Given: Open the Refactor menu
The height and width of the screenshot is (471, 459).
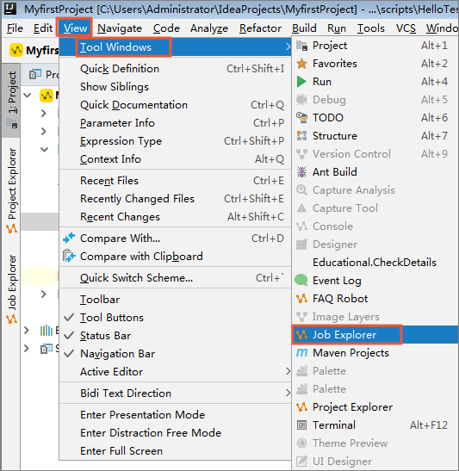Looking at the screenshot, I should pyautogui.click(x=260, y=28).
